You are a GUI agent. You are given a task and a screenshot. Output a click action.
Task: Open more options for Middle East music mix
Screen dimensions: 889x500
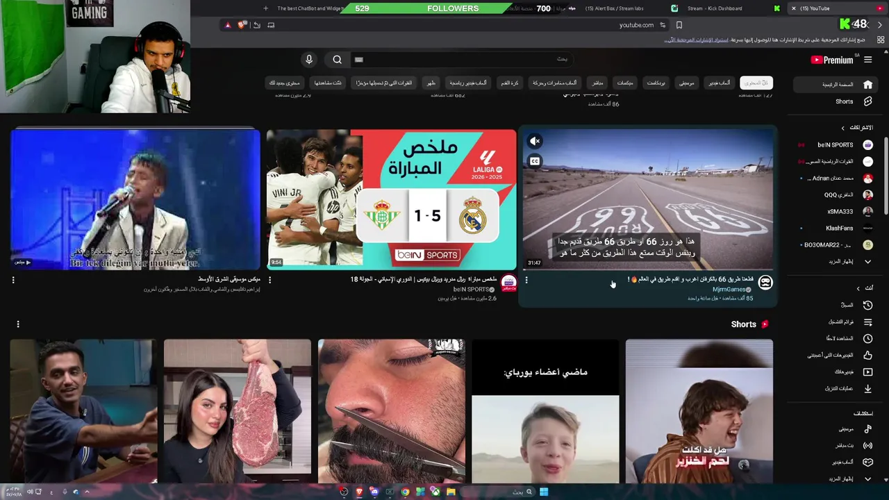pos(13,280)
